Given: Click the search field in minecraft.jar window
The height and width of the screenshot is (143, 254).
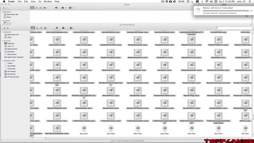Looking at the screenshot, I should [x=234, y=28].
